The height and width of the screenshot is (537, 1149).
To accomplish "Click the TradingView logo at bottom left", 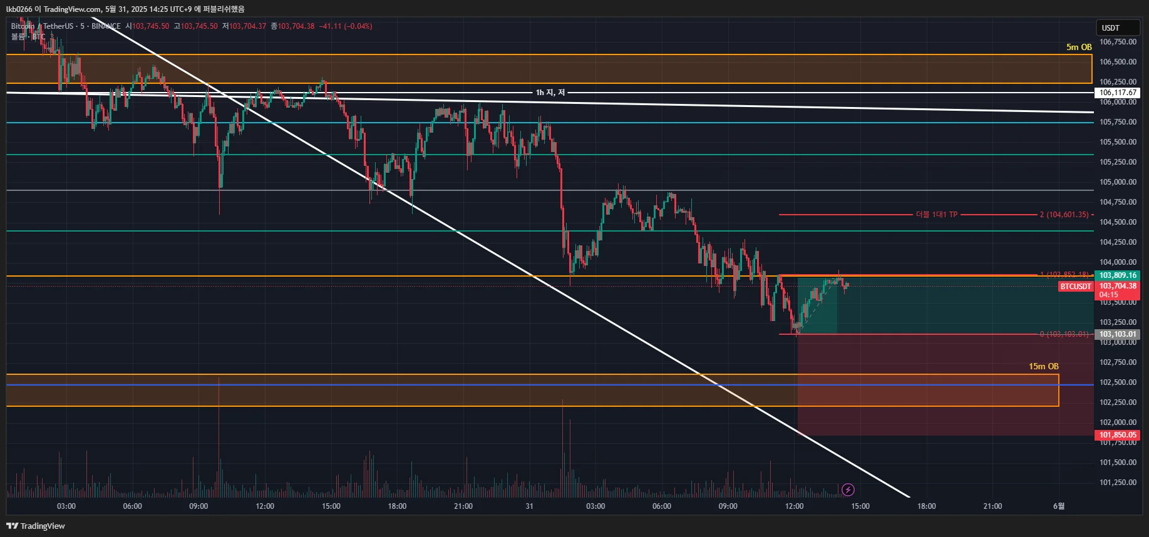I will pyautogui.click(x=36, y=526).
